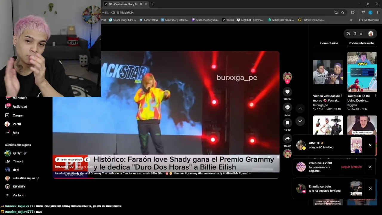382x215 pixels.
Task: Save the video with the bookmark icon
Action: pyautogui.click(x=287, y=123)
